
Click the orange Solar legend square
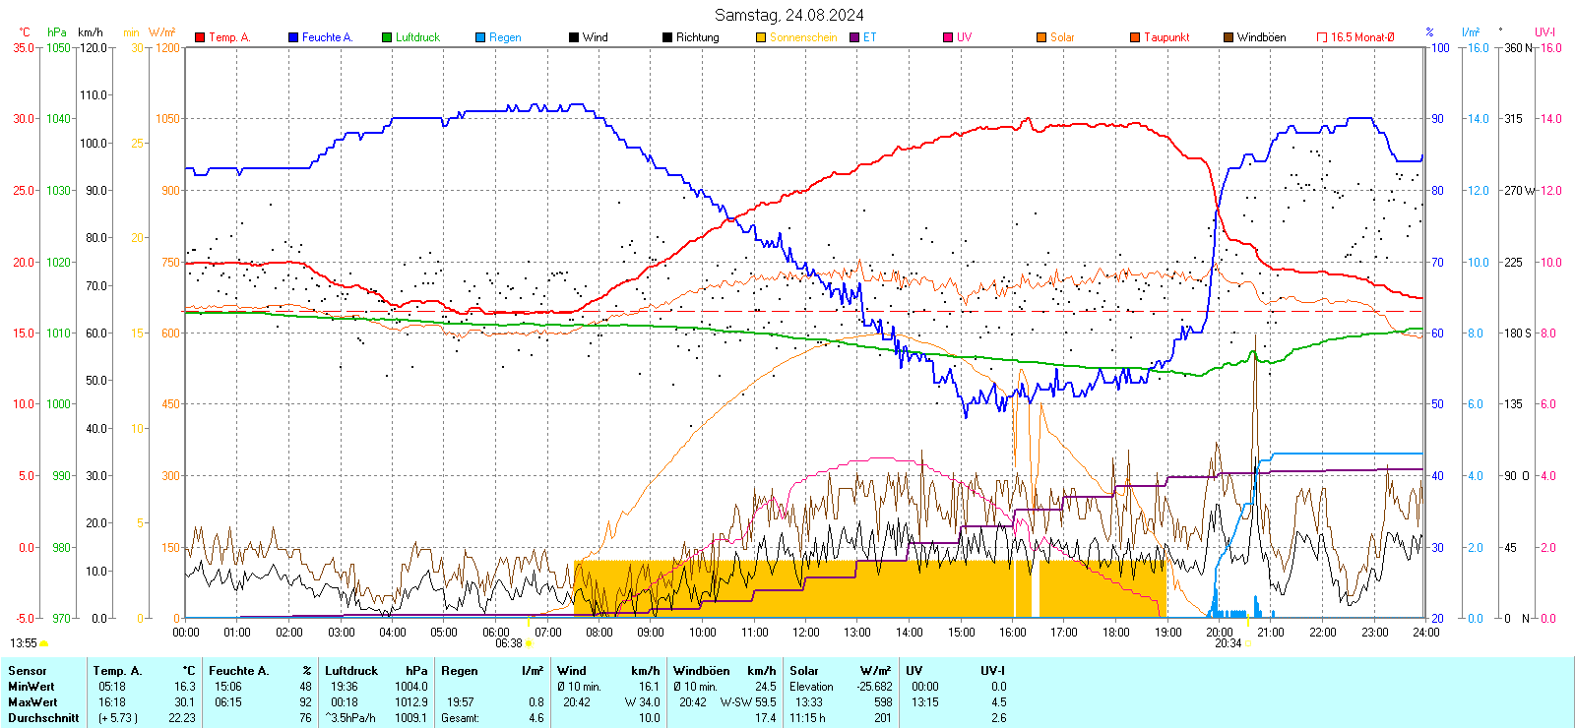(1041, 37)
